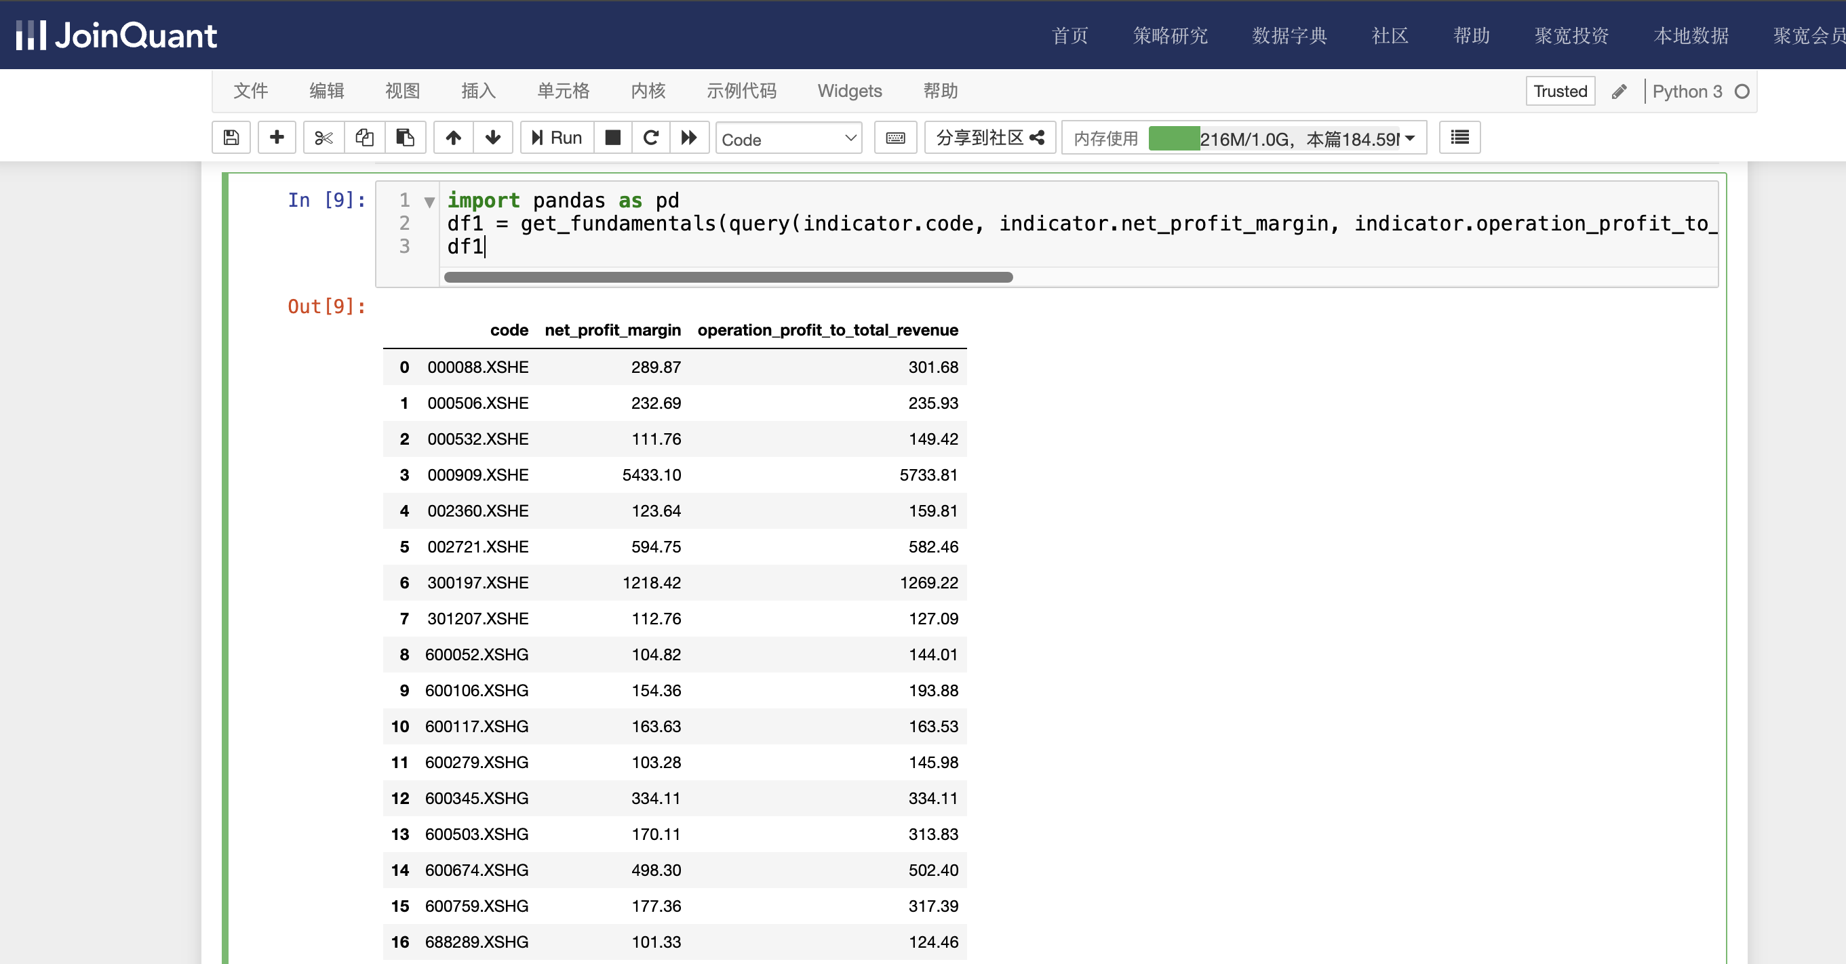Open the 示例代码 menu
The width and height of the screenshot is (1846, 964).
741,91
